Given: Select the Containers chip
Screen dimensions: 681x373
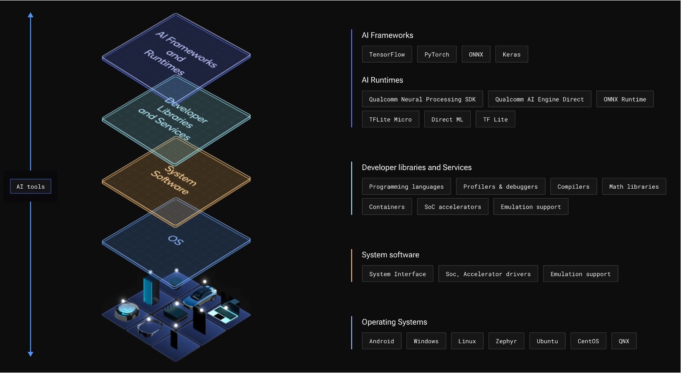Looking at the screenshot, I should [387, 207].
